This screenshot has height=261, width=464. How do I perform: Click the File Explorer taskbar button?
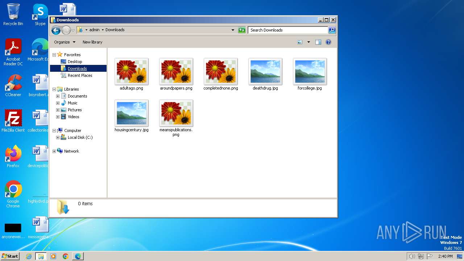point(41,256)
